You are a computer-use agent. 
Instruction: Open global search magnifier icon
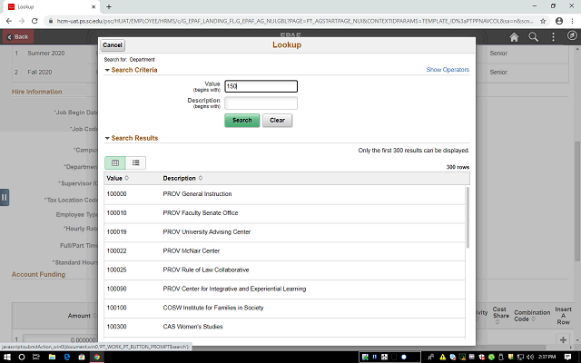pos(533,37)
